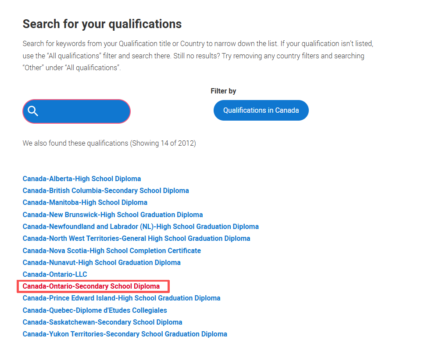Open Canada-Nunavut-High School Graduation Diploma
Viewport: 436px width, 354px height.
click(x=101, y=263)
